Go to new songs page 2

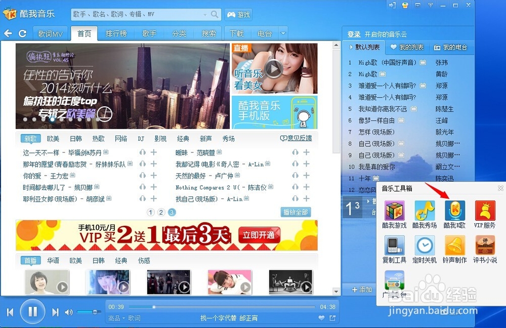pyautogui.click(x=161, y=212)
